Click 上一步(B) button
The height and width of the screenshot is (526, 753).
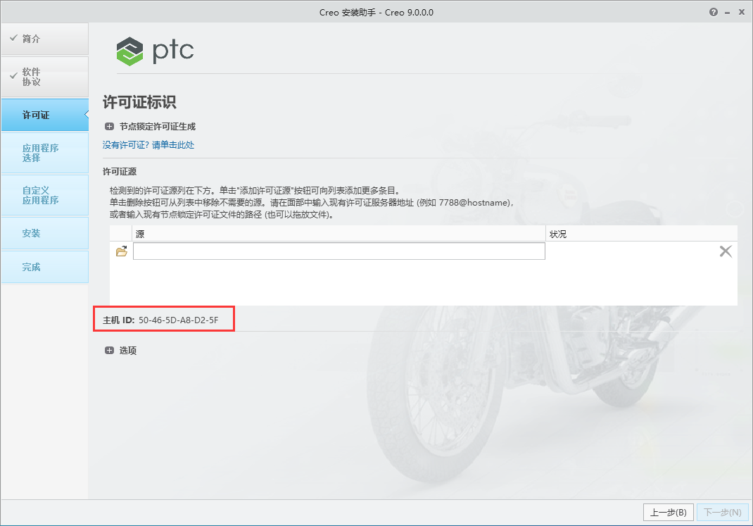coord(668,513)
